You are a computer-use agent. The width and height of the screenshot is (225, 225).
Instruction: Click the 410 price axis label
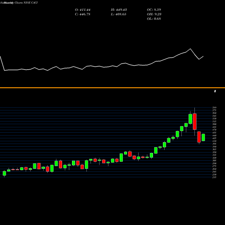pyautogui.click(x=214, y=141)
